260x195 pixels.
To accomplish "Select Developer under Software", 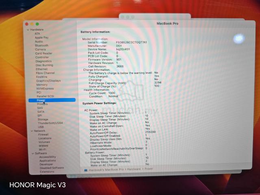I will (x=46, y=164).
